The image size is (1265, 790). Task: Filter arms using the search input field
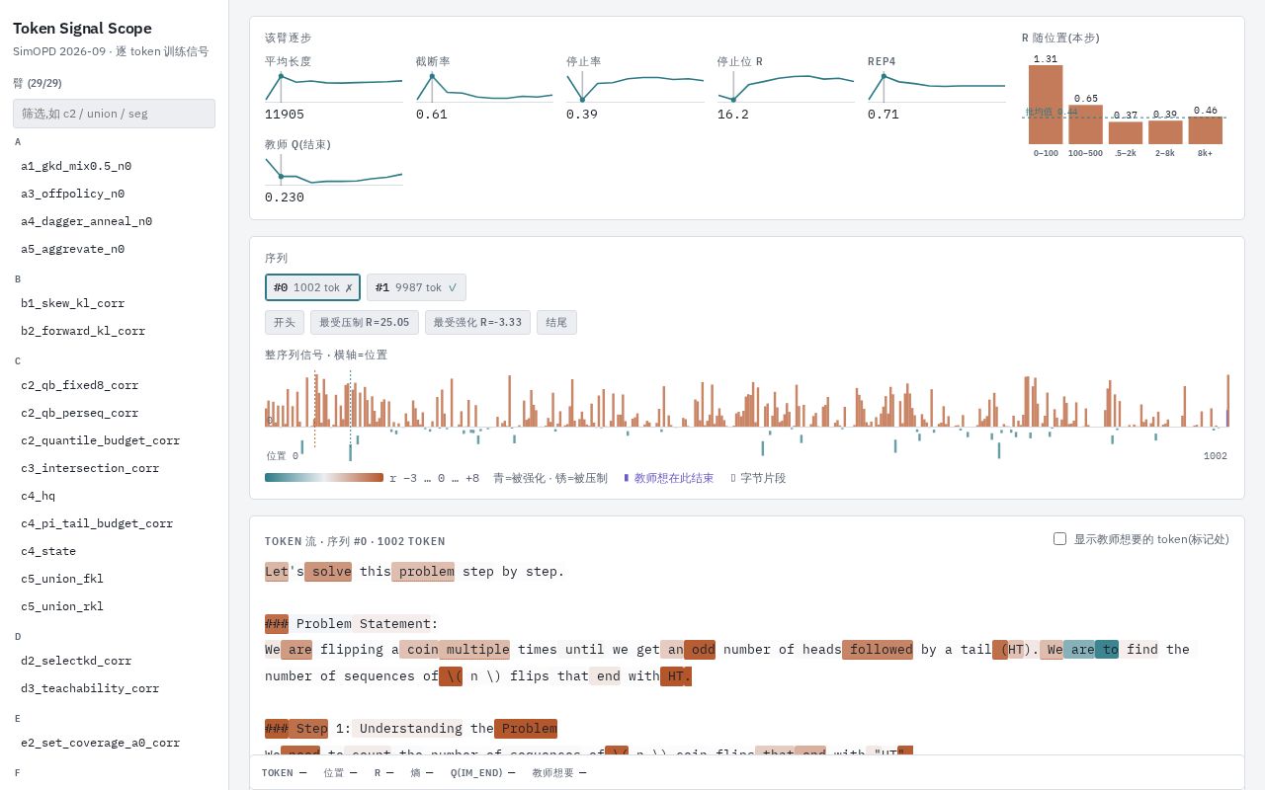click(114, 114)
